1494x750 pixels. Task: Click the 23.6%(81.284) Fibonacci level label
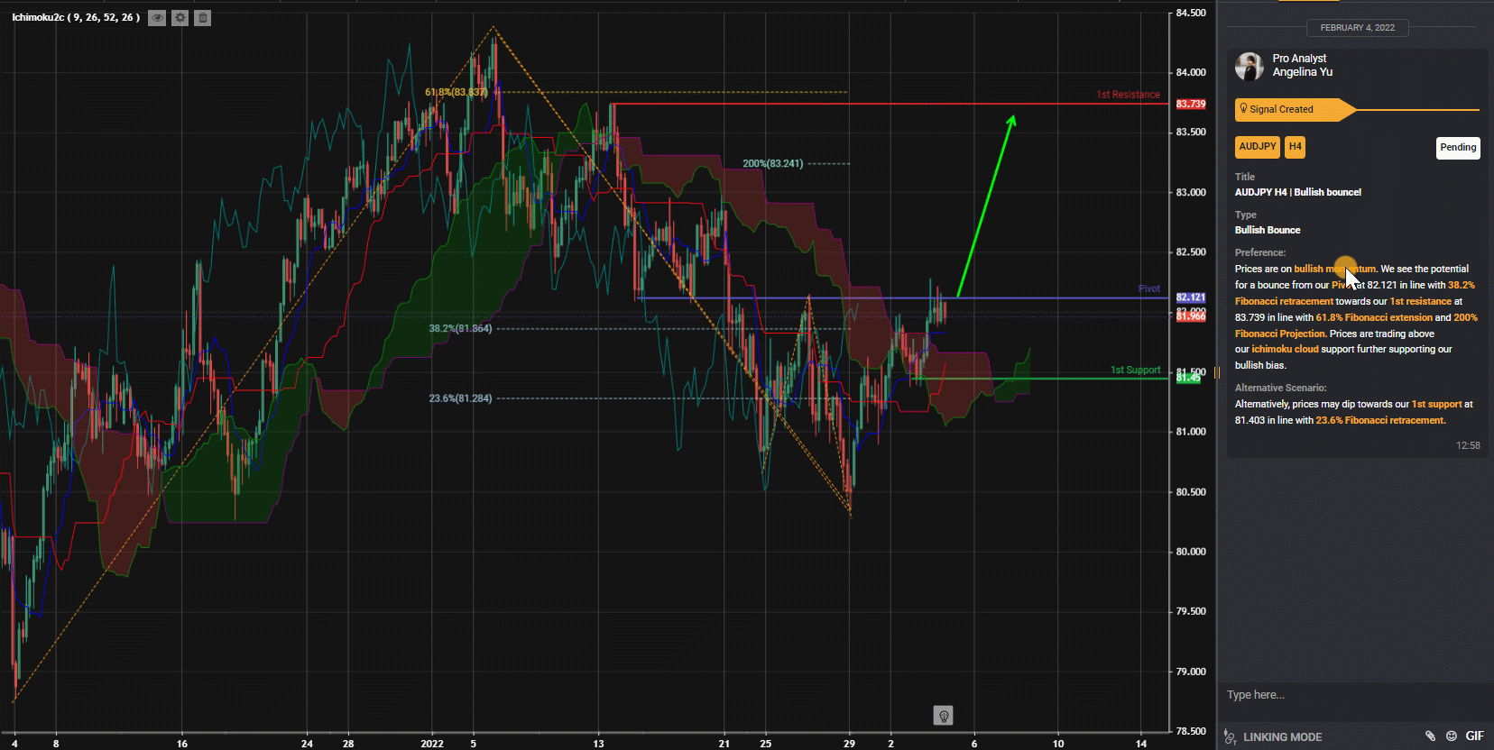[460, 398]
